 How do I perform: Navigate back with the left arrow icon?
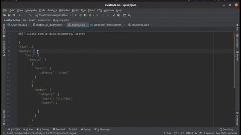(x=20, y=15)
